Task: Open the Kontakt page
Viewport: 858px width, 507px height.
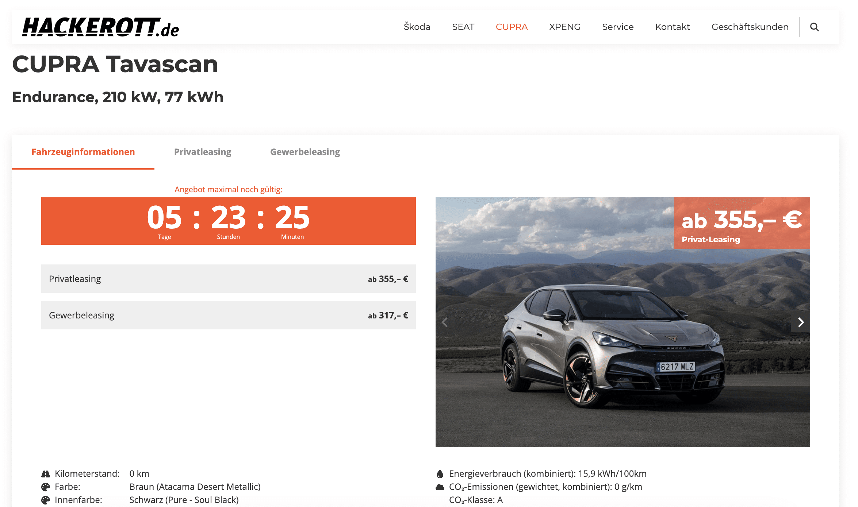Action: (x=673, y=27)
